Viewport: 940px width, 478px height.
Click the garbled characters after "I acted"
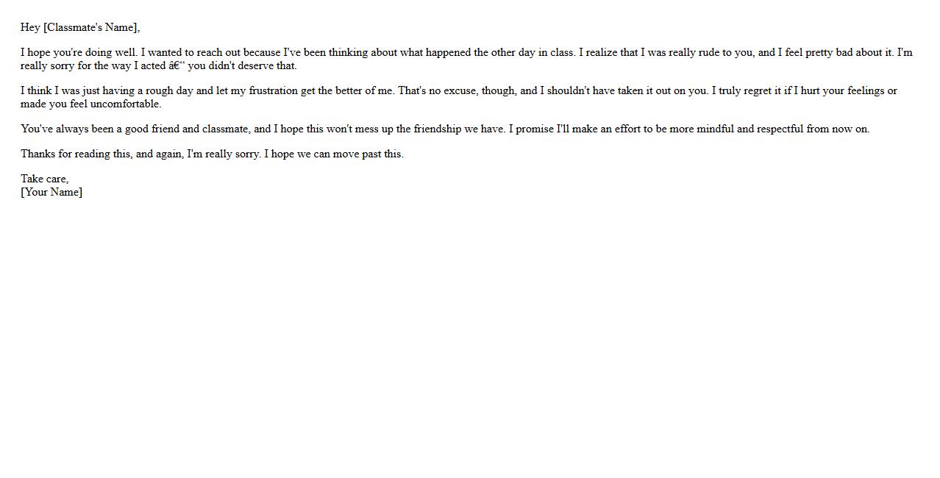point(177,66)
